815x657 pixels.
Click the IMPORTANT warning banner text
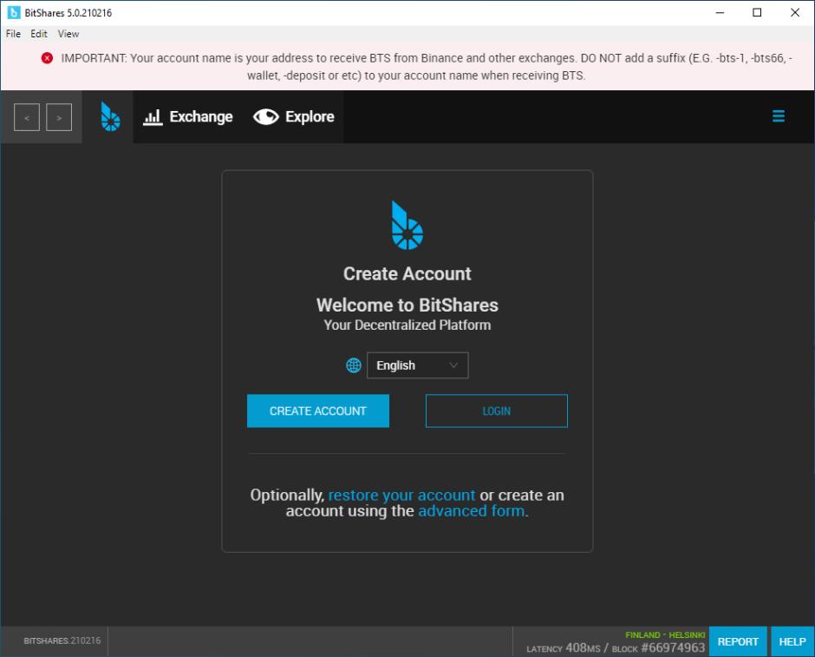(x=427, y=67)
